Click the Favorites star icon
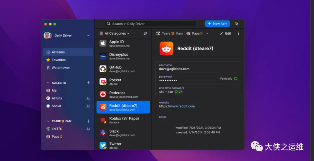Image resolution: width=314 pixels, height=161 pixels. coord(48,60)
